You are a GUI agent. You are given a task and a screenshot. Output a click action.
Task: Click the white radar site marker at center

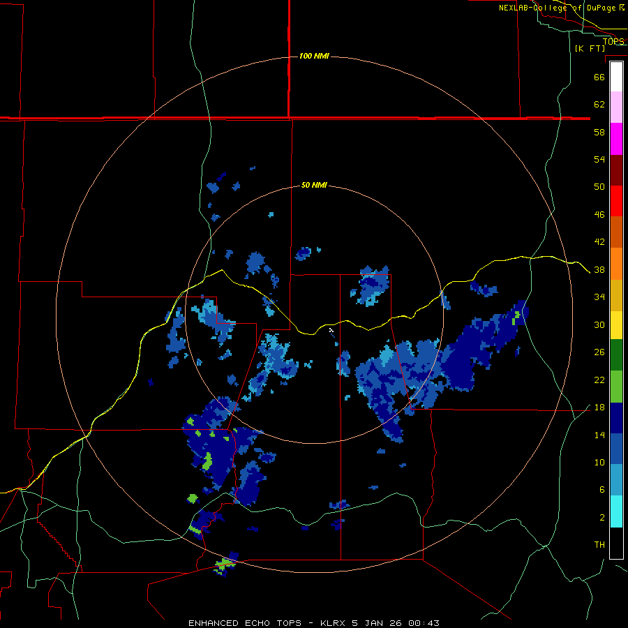pyautogui.click(x=331, y=331)
